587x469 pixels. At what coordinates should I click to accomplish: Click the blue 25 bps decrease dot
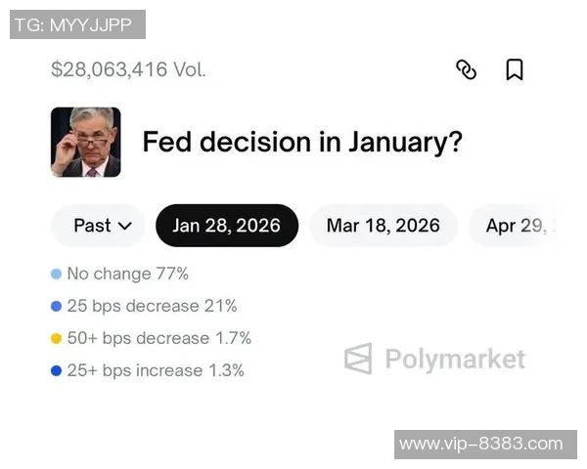click(57, 307)
